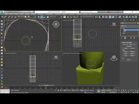Click the Align tool icon
Image resolution: width=139 pixels, height=104 pixels.
coord(100,17)
